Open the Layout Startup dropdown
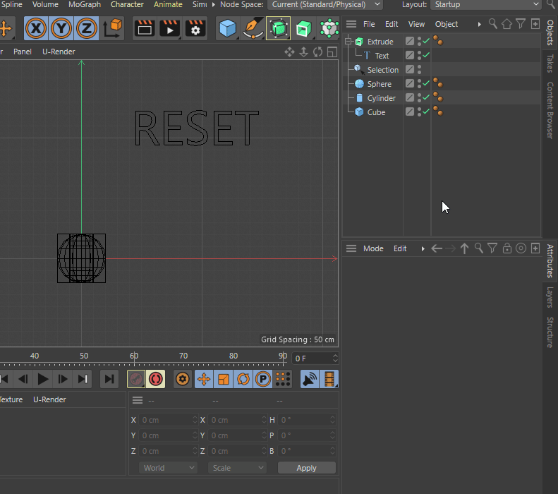 tap(487, 5)
